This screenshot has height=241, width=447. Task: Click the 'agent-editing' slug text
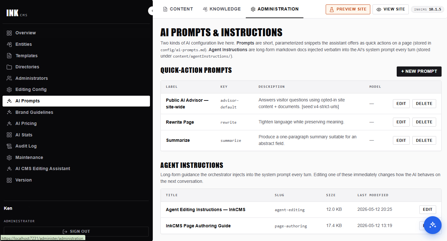(x=290, y=210)
